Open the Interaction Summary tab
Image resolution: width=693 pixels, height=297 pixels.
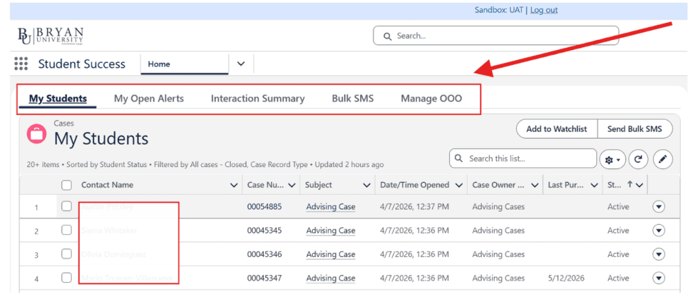pyautogui.click(x=258, y=99)
